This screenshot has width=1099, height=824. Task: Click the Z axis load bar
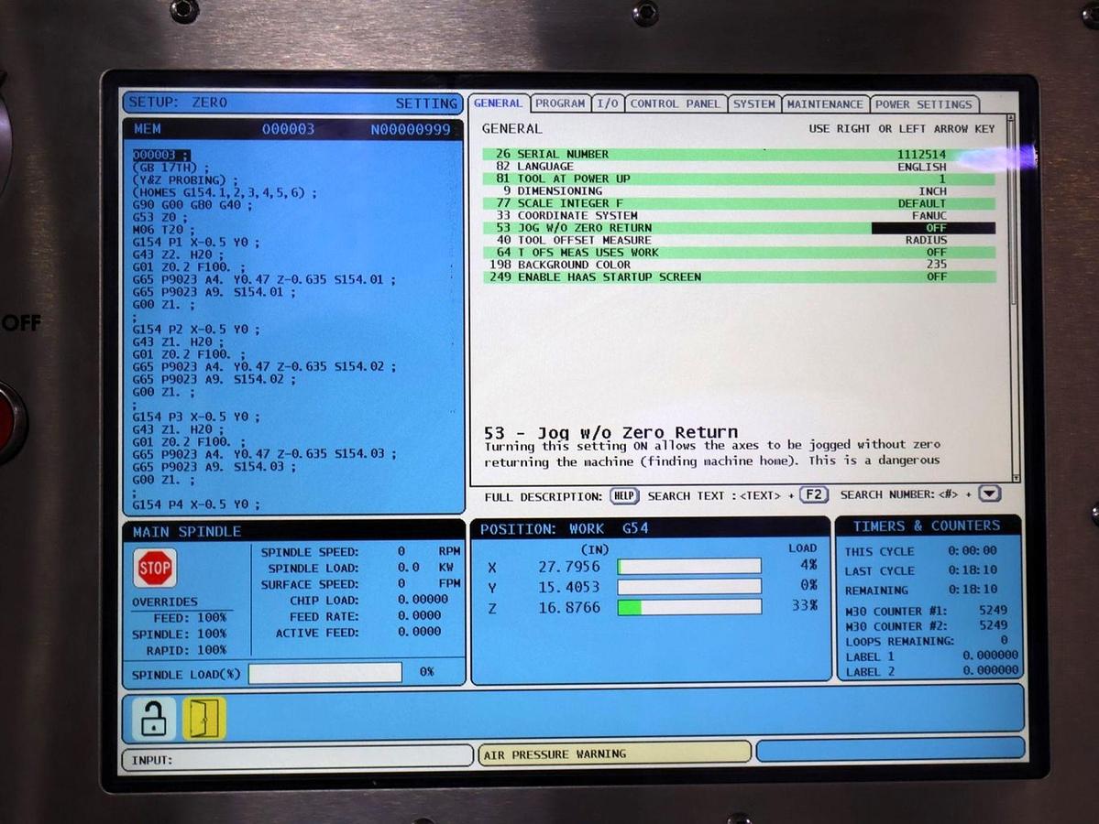point(687,606)
